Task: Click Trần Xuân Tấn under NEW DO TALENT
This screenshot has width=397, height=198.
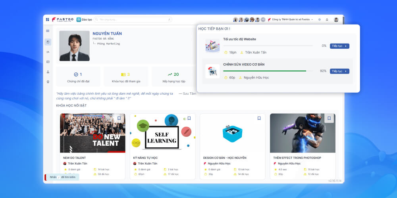Action: pyautogui.click(x=77, y=164)
